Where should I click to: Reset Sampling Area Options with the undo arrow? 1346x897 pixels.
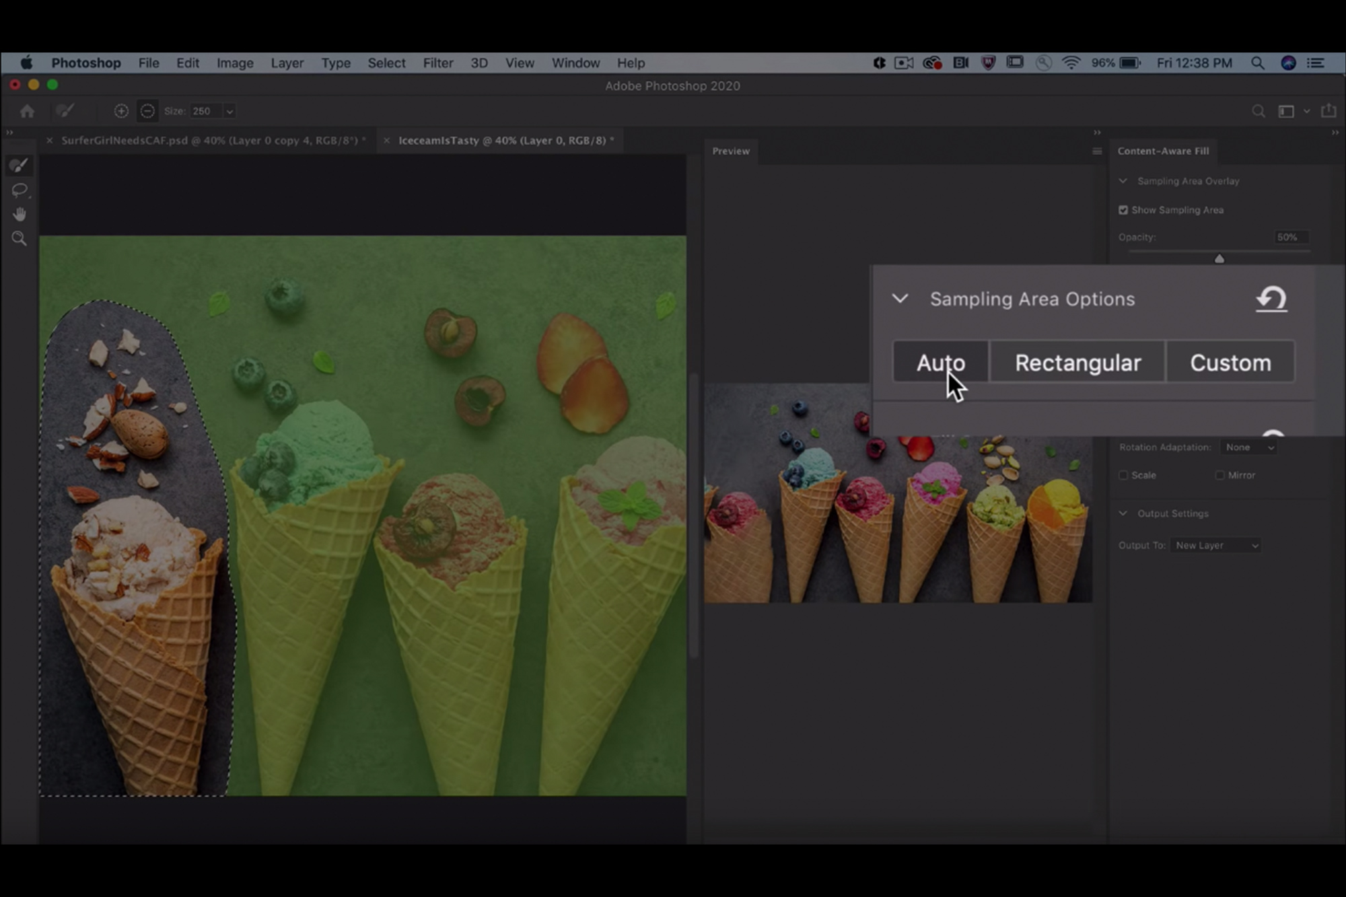tap(1271, 299)
